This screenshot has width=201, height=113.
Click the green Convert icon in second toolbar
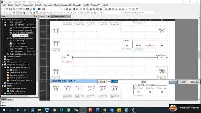(14, 13)
